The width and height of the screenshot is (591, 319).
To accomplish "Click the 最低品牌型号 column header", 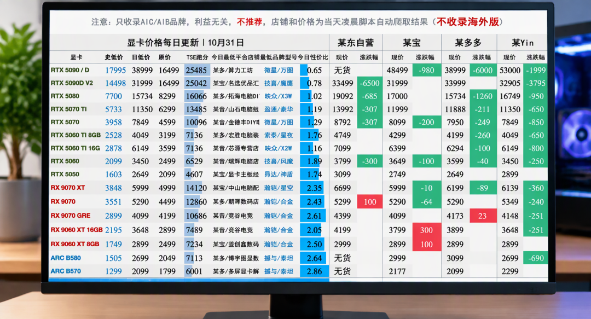I will pyautogui.click(x=279, y=57).
